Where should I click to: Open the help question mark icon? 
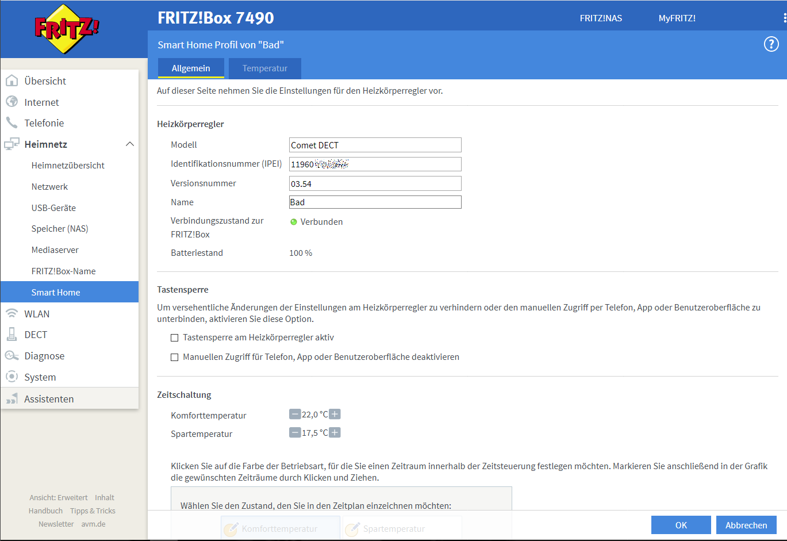pyautogui.click(x=771, y=44)
